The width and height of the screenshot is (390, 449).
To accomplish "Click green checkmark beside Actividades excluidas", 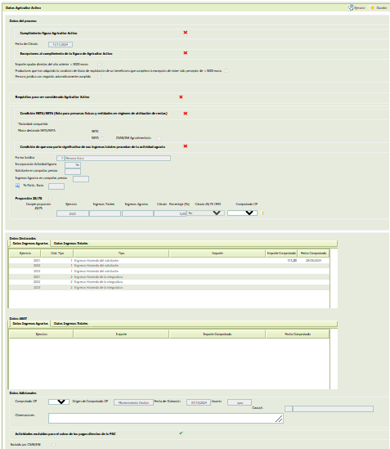I will tap(181, 433).
